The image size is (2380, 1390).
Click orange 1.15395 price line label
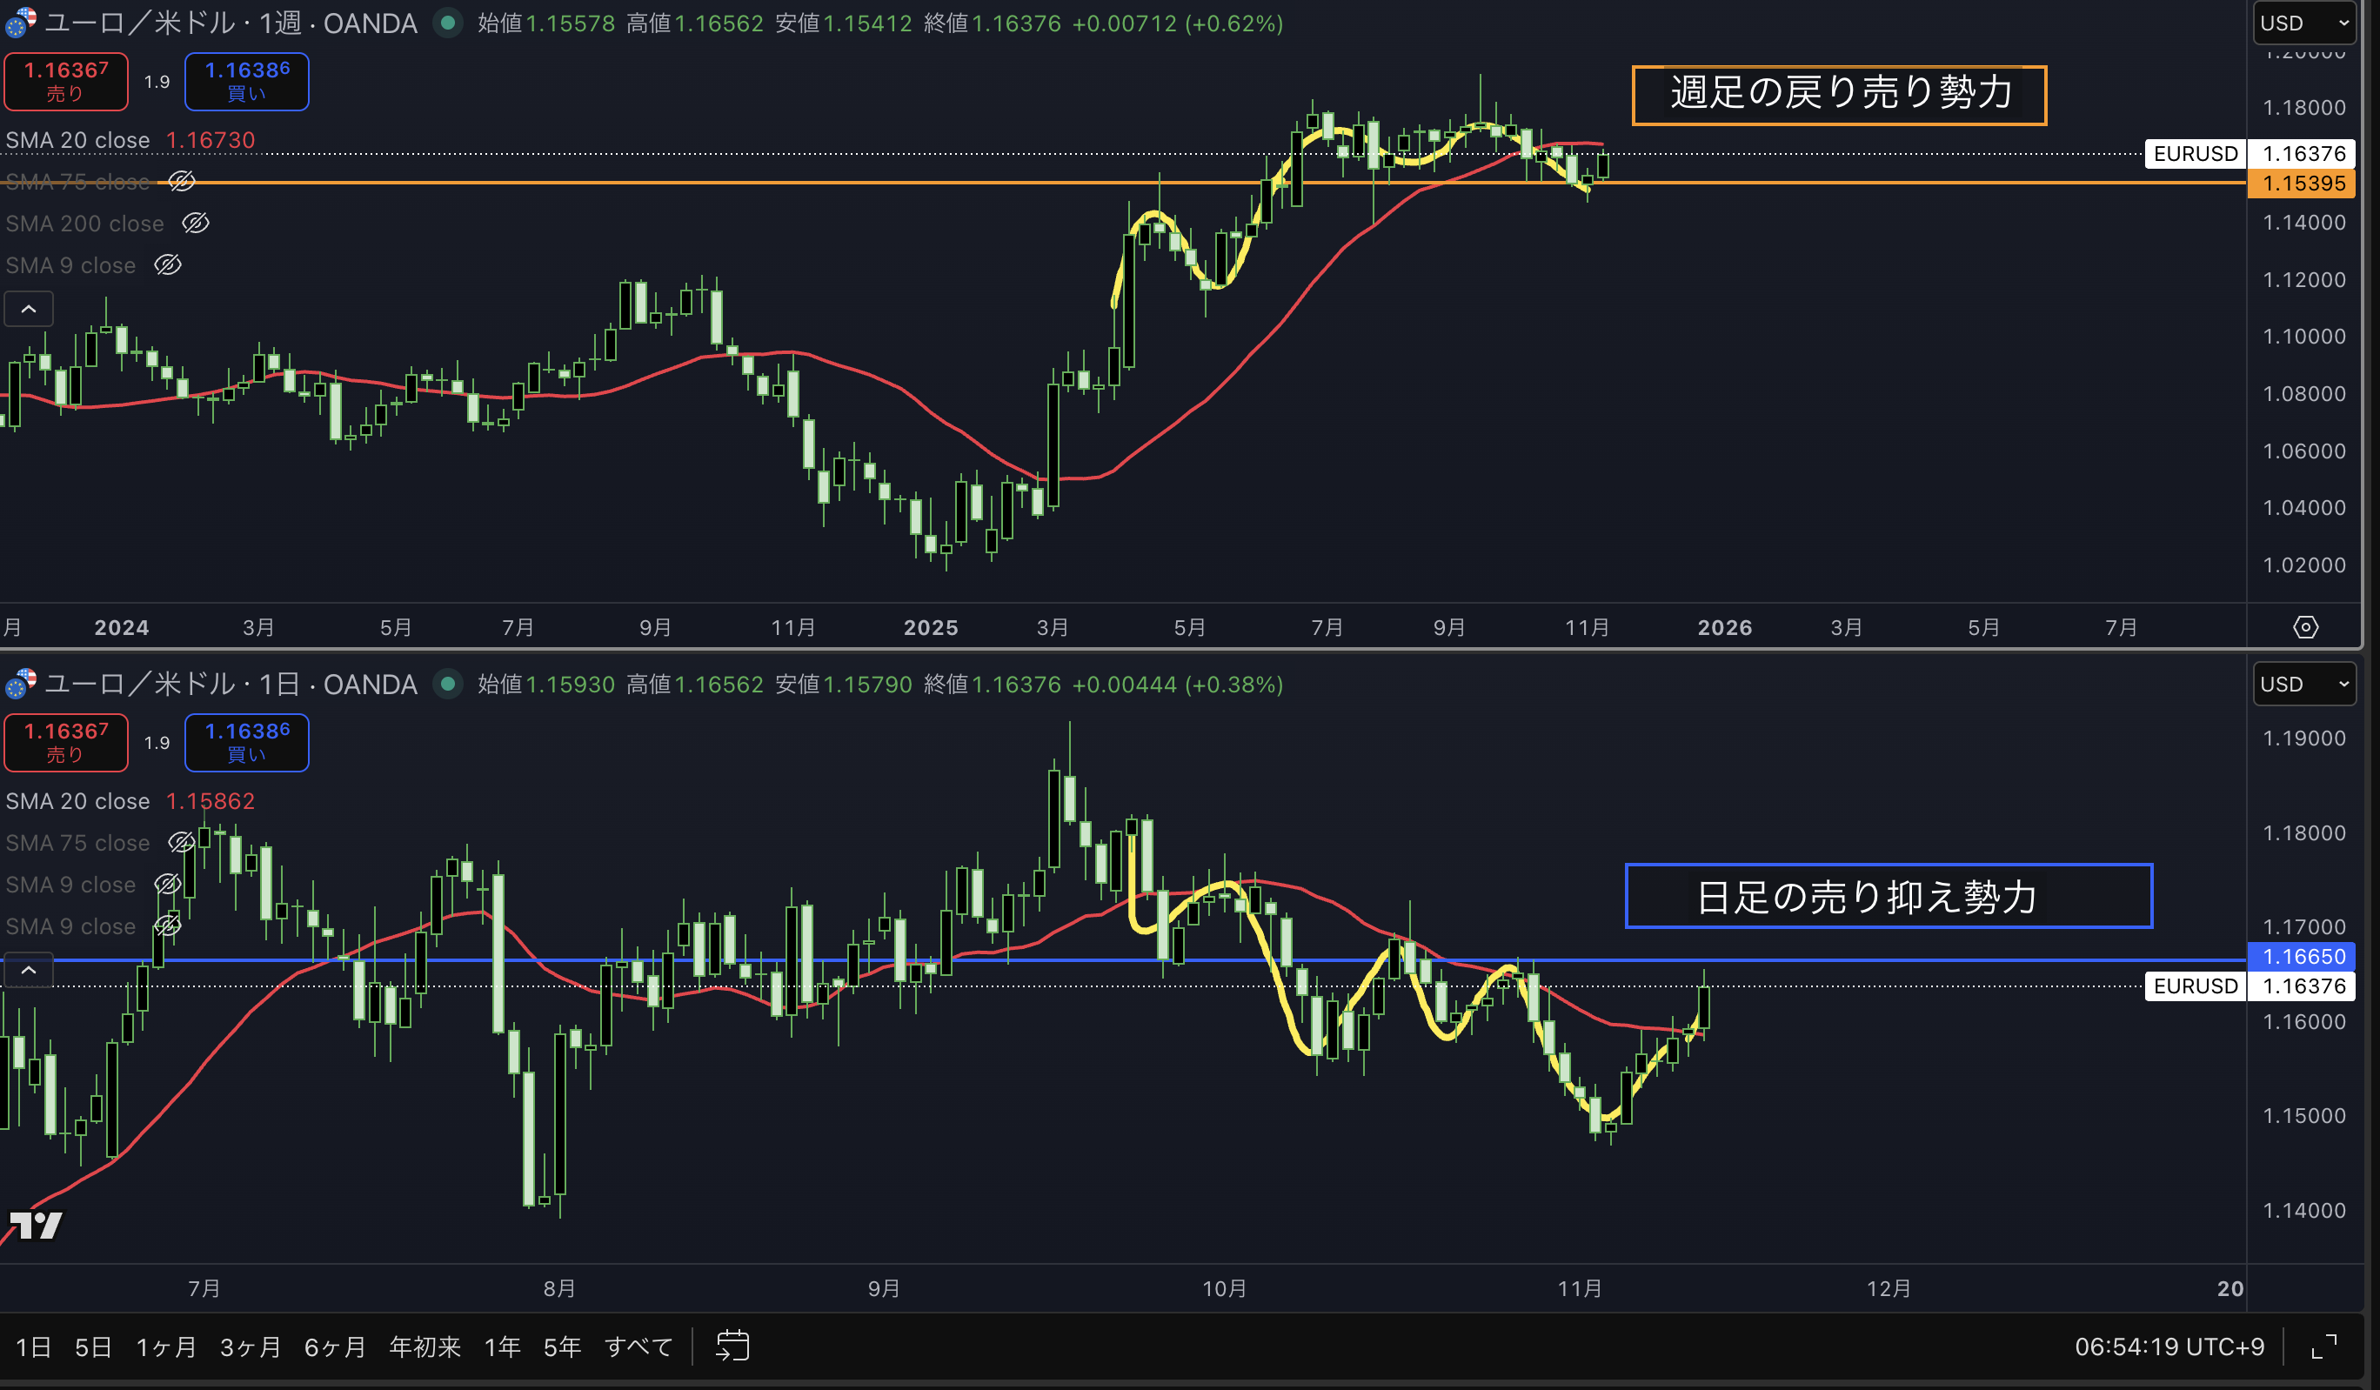(2303, 184)
